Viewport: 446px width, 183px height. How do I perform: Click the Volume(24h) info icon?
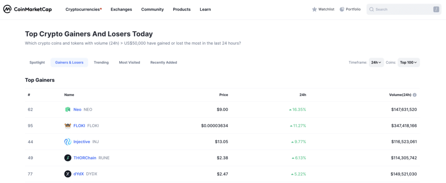pos(415,95)
